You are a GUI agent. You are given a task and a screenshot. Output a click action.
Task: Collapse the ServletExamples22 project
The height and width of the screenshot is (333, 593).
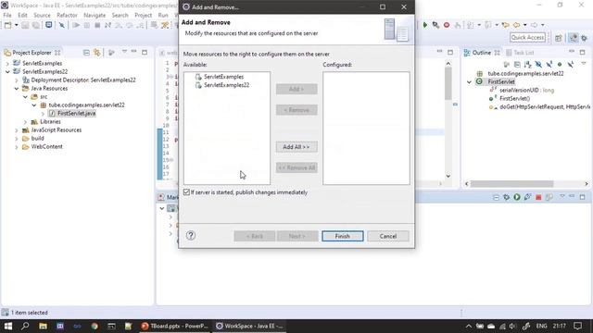click(7, 72)
